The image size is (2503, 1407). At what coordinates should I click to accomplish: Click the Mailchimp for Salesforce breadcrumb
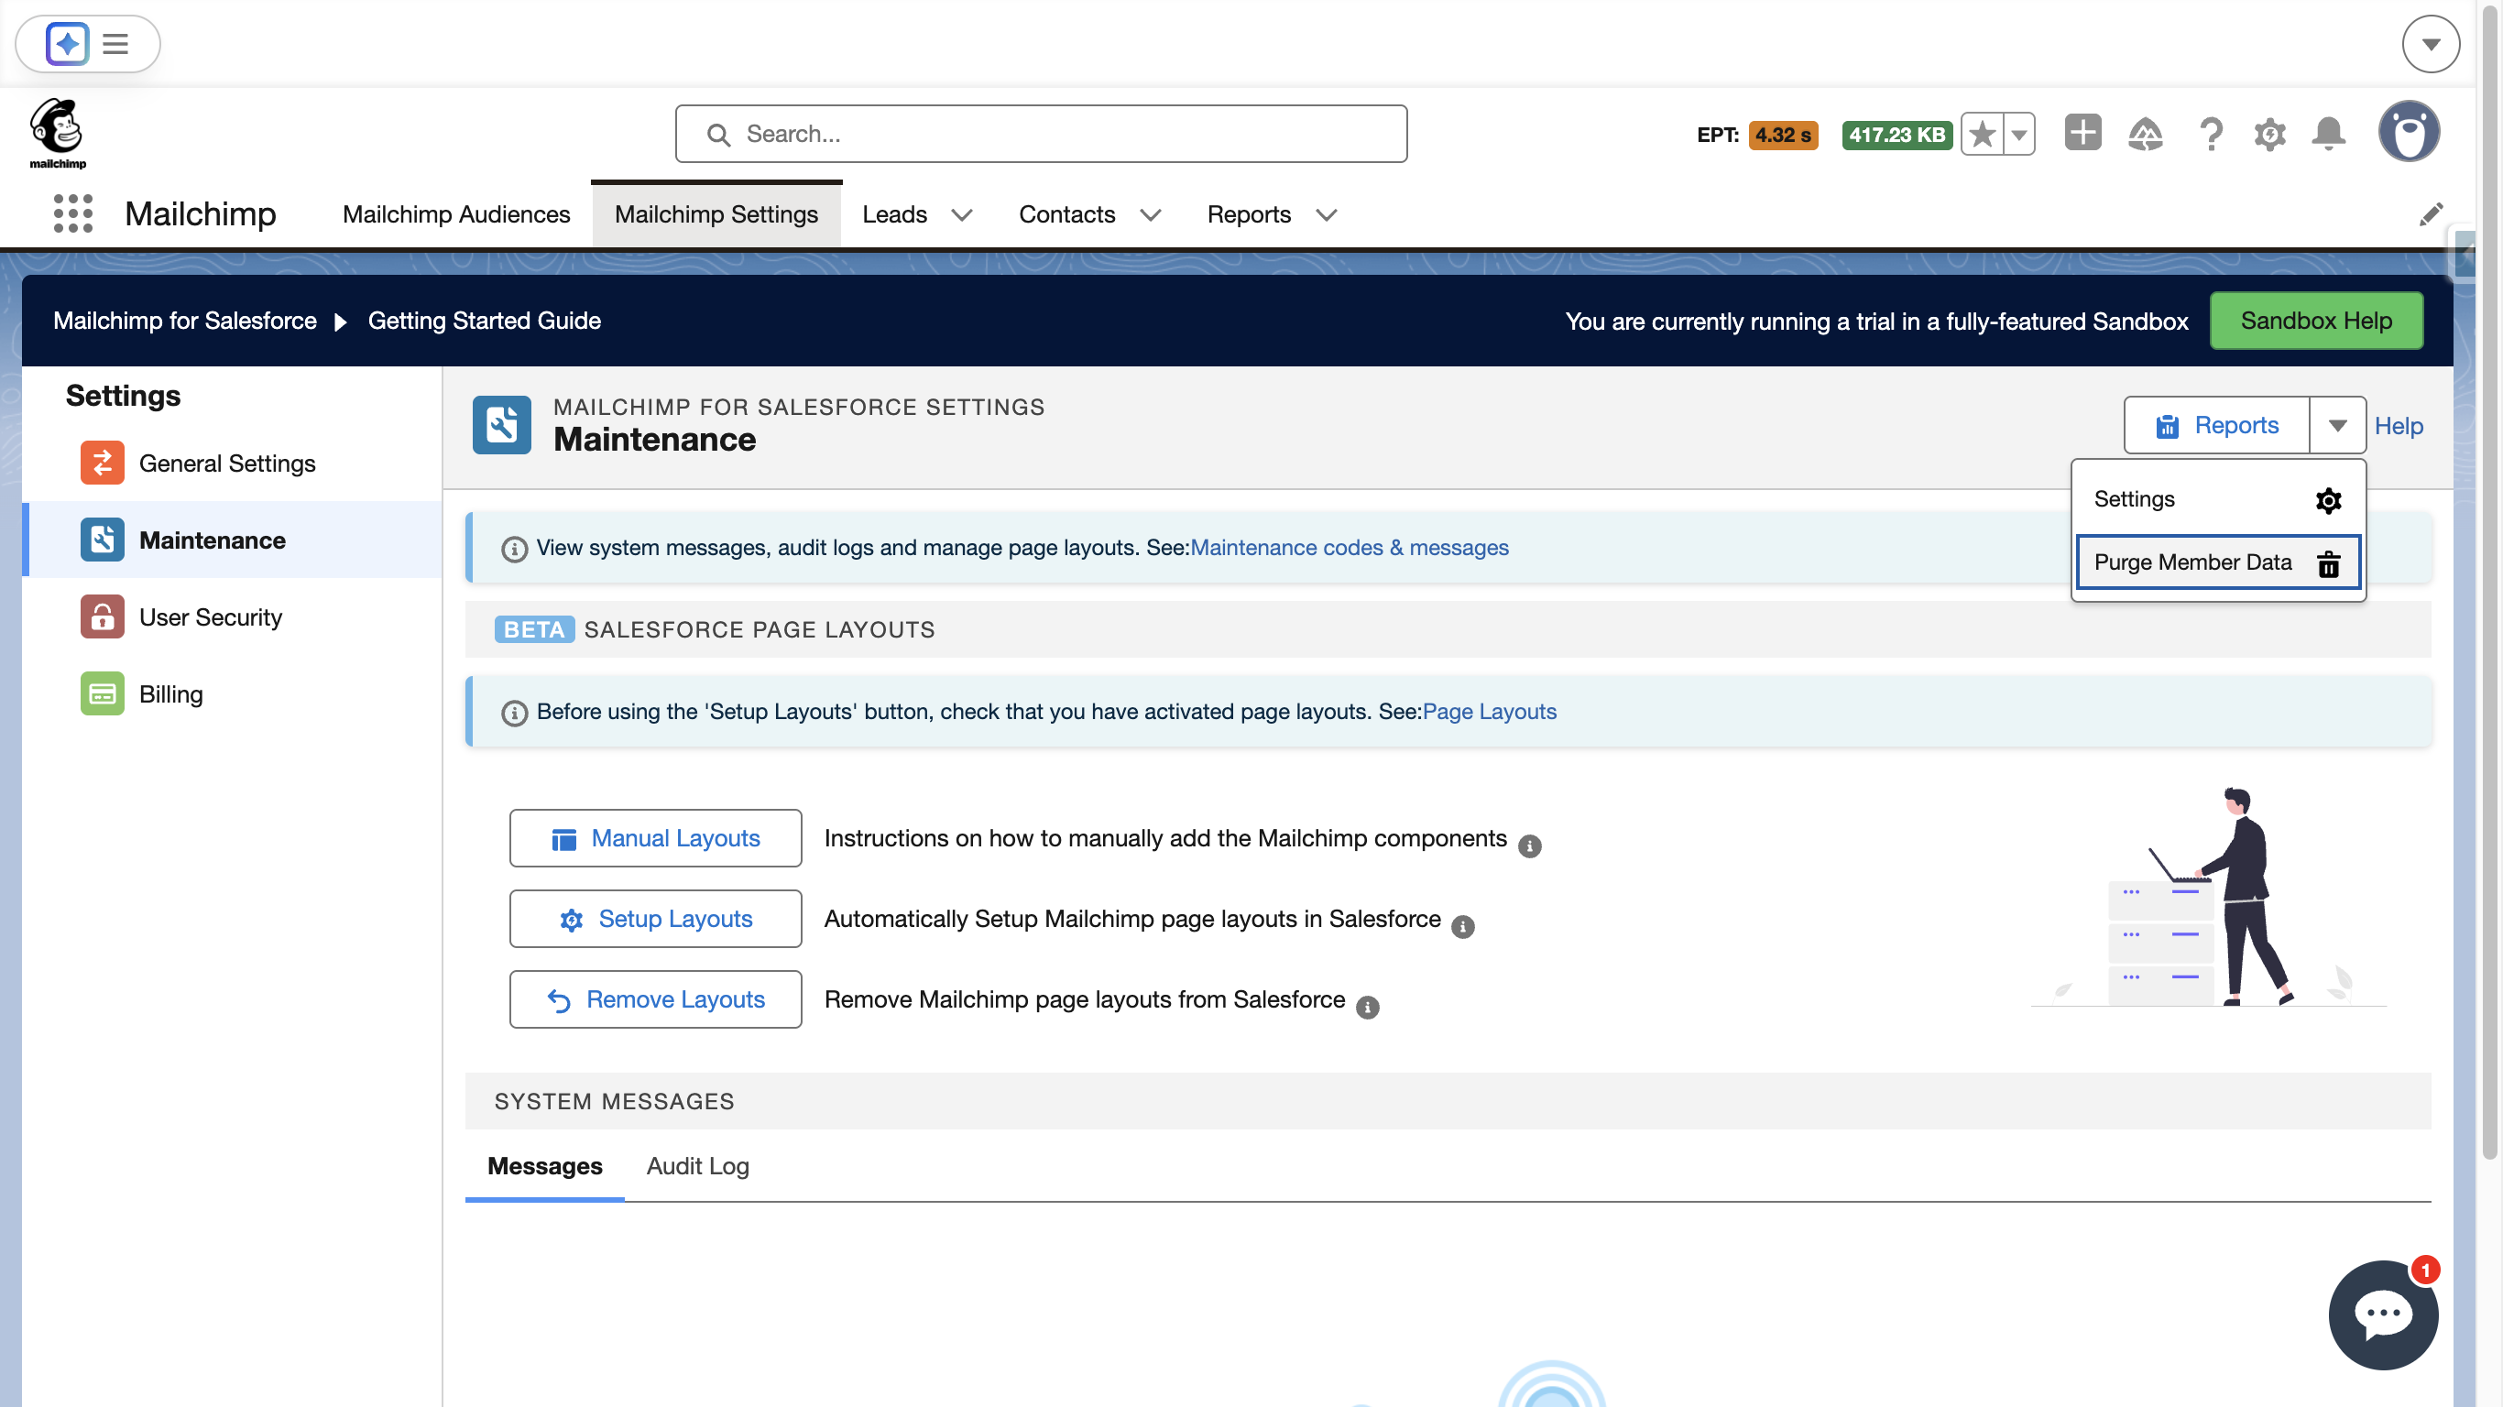tap(185, 321)
